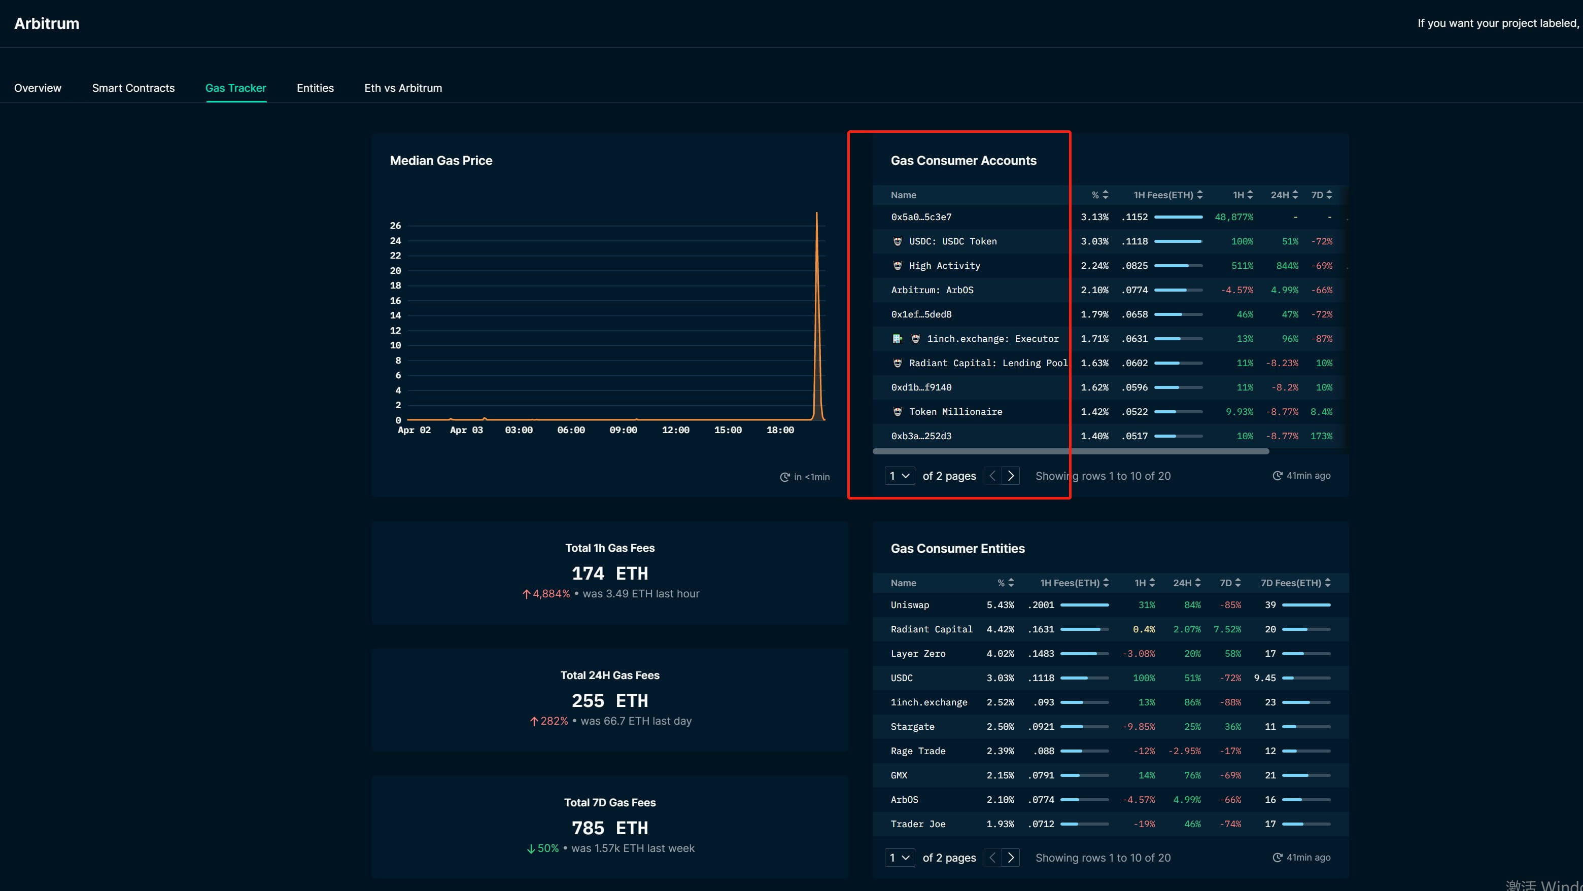
Task: Click building icon next to 1inch.exchange Executor
Action: [x=897, y=339]
